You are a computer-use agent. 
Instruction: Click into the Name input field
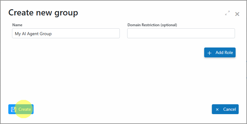click(x=66, y=33)
